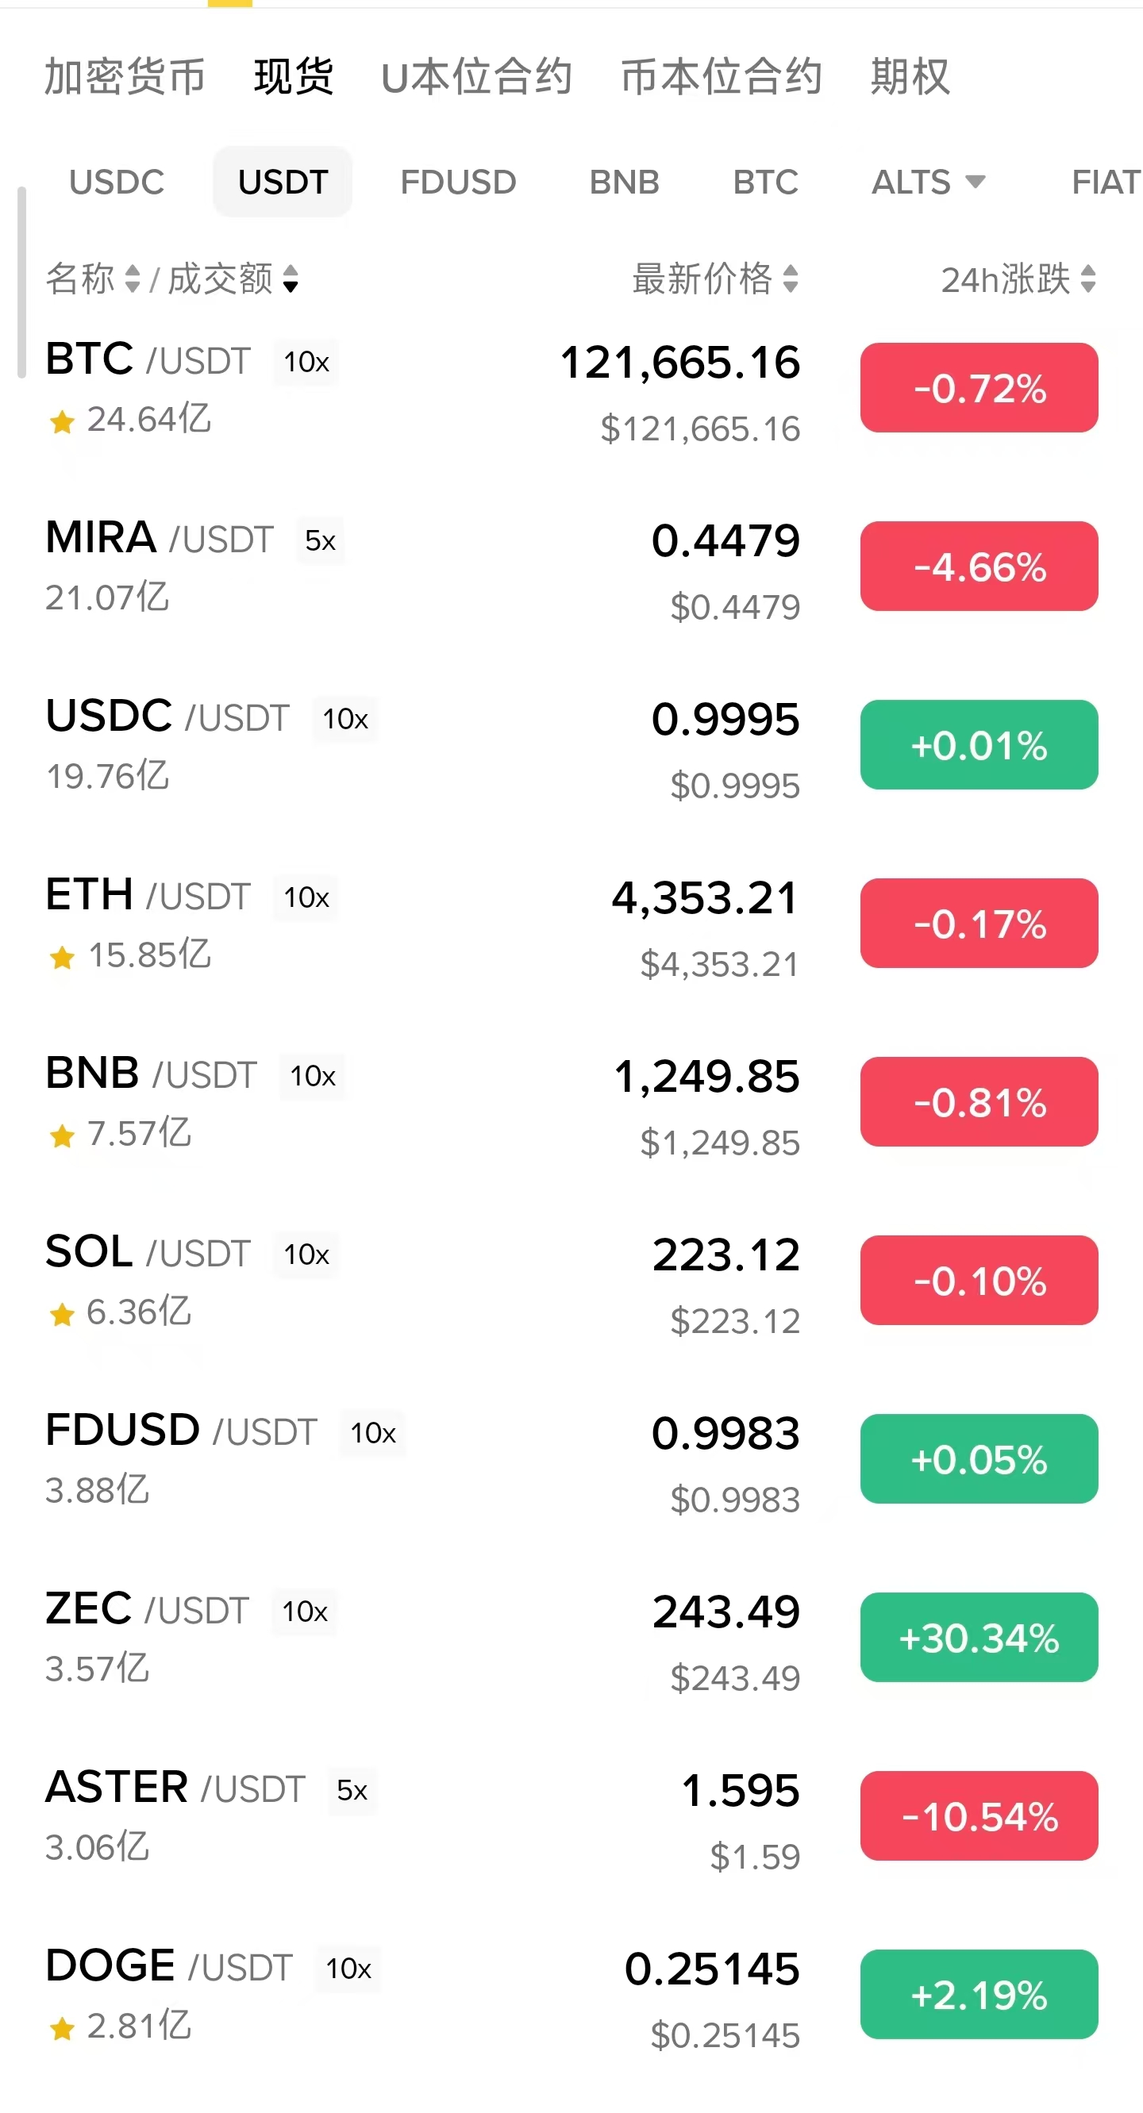Click the vertical scrollbar on left
This screenshot has width=1143, height=2113.
[x=22, y=283]
